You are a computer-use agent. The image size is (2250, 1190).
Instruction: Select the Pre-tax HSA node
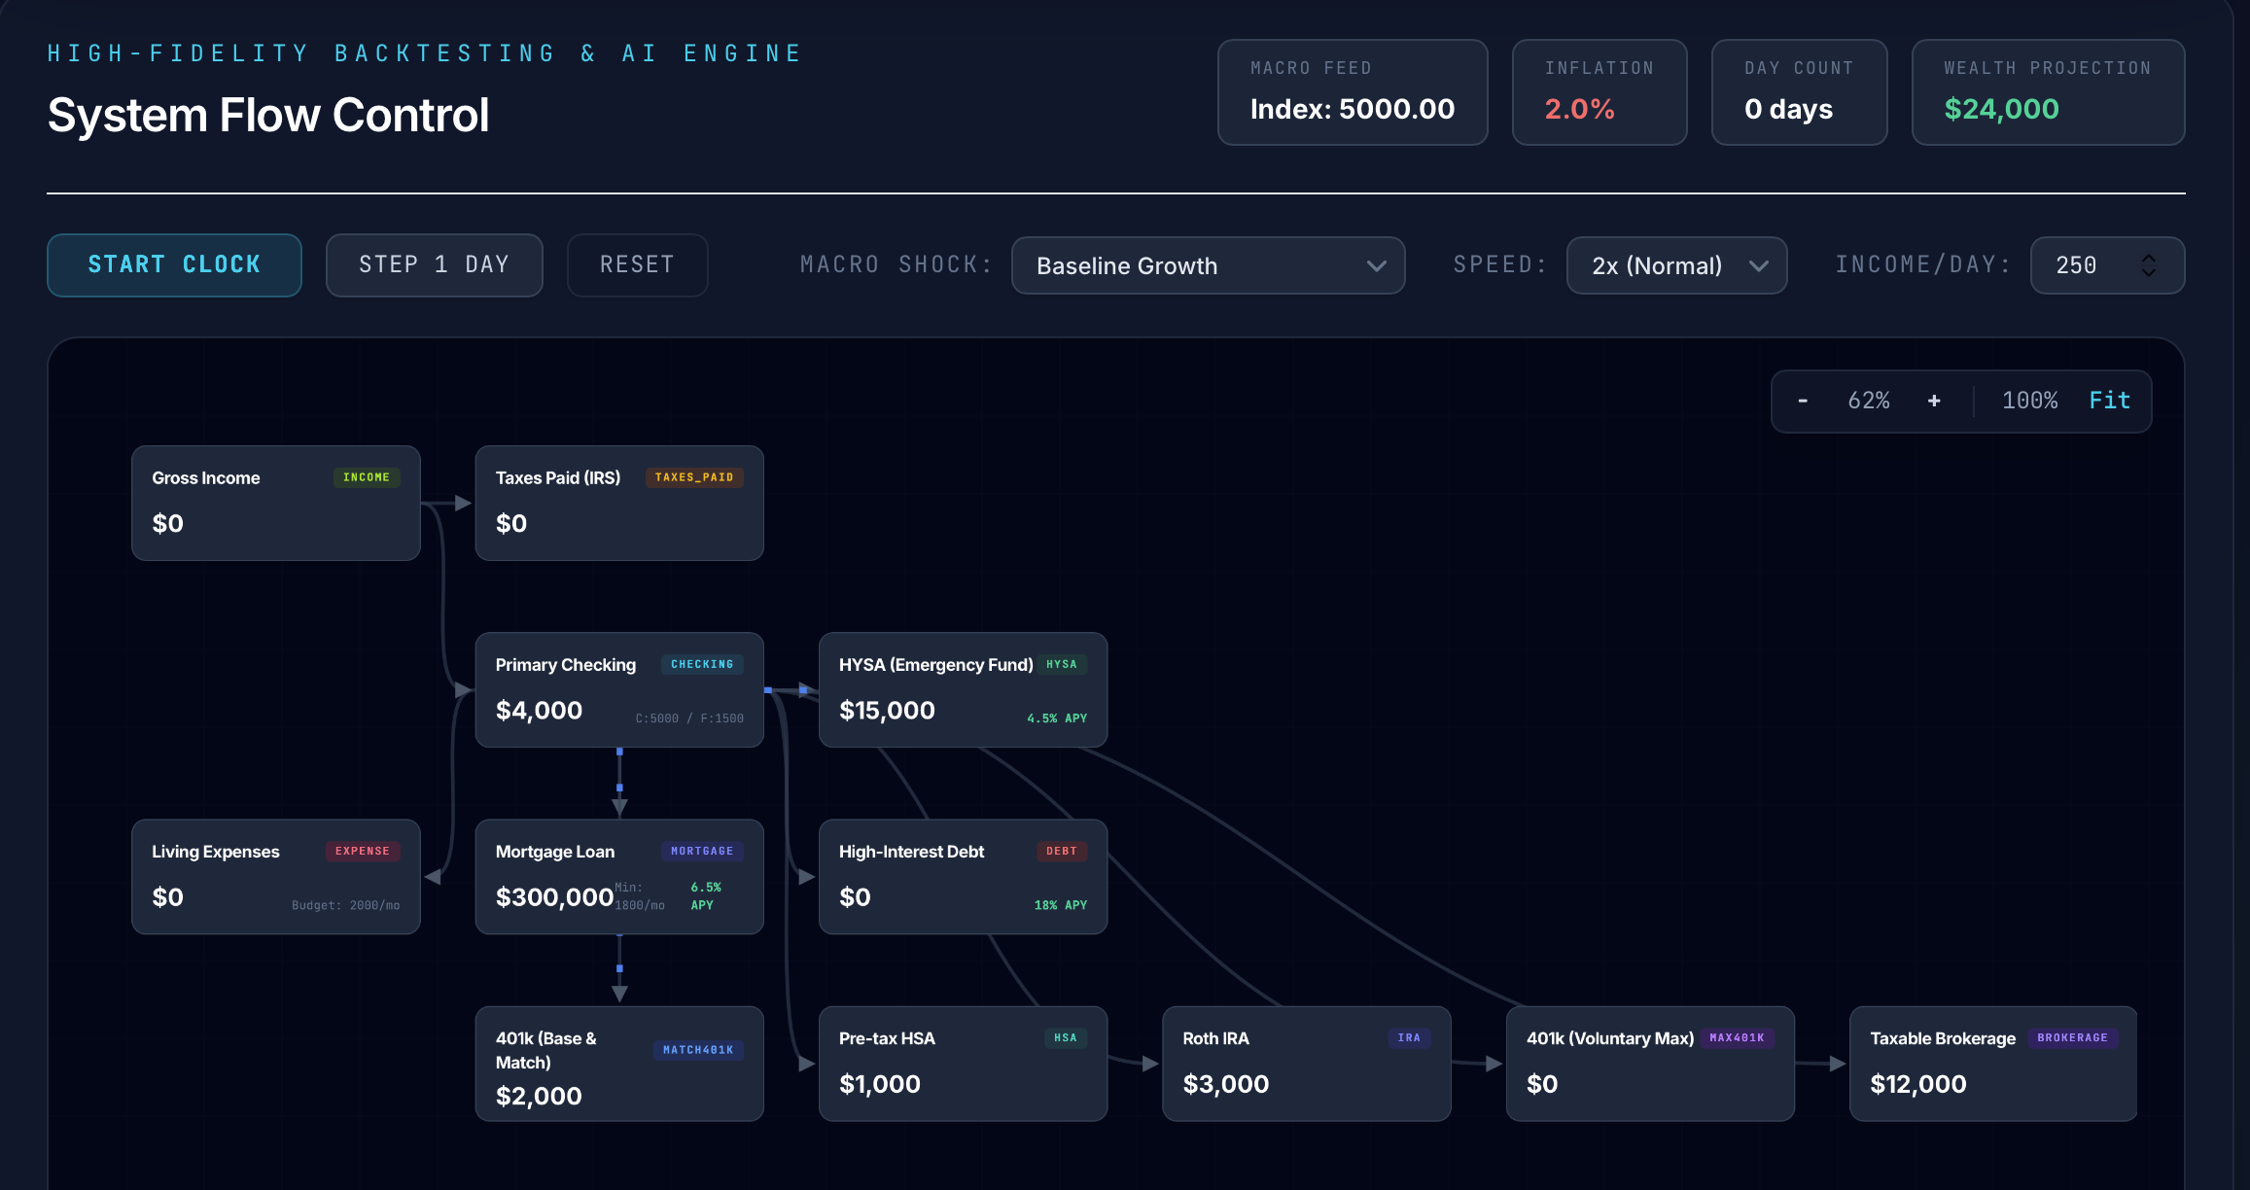click(963, 1063)
